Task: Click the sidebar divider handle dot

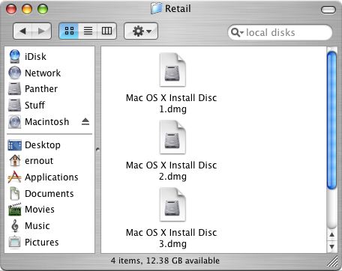Action: 97,150
